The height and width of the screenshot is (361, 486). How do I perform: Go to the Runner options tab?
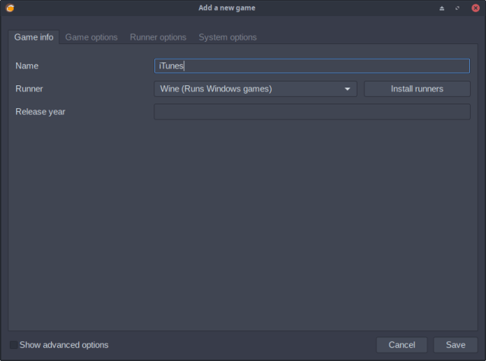point(157,37)
